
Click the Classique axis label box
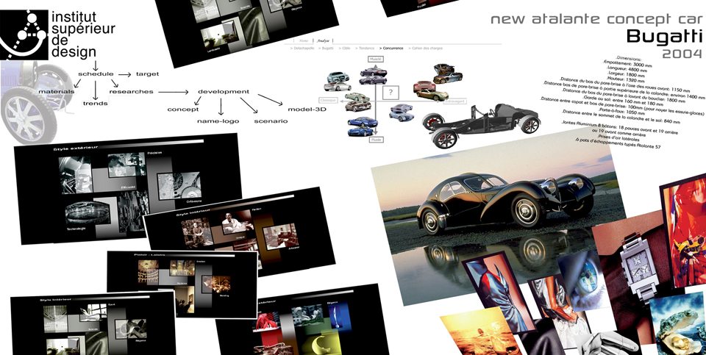pos(328,101)
